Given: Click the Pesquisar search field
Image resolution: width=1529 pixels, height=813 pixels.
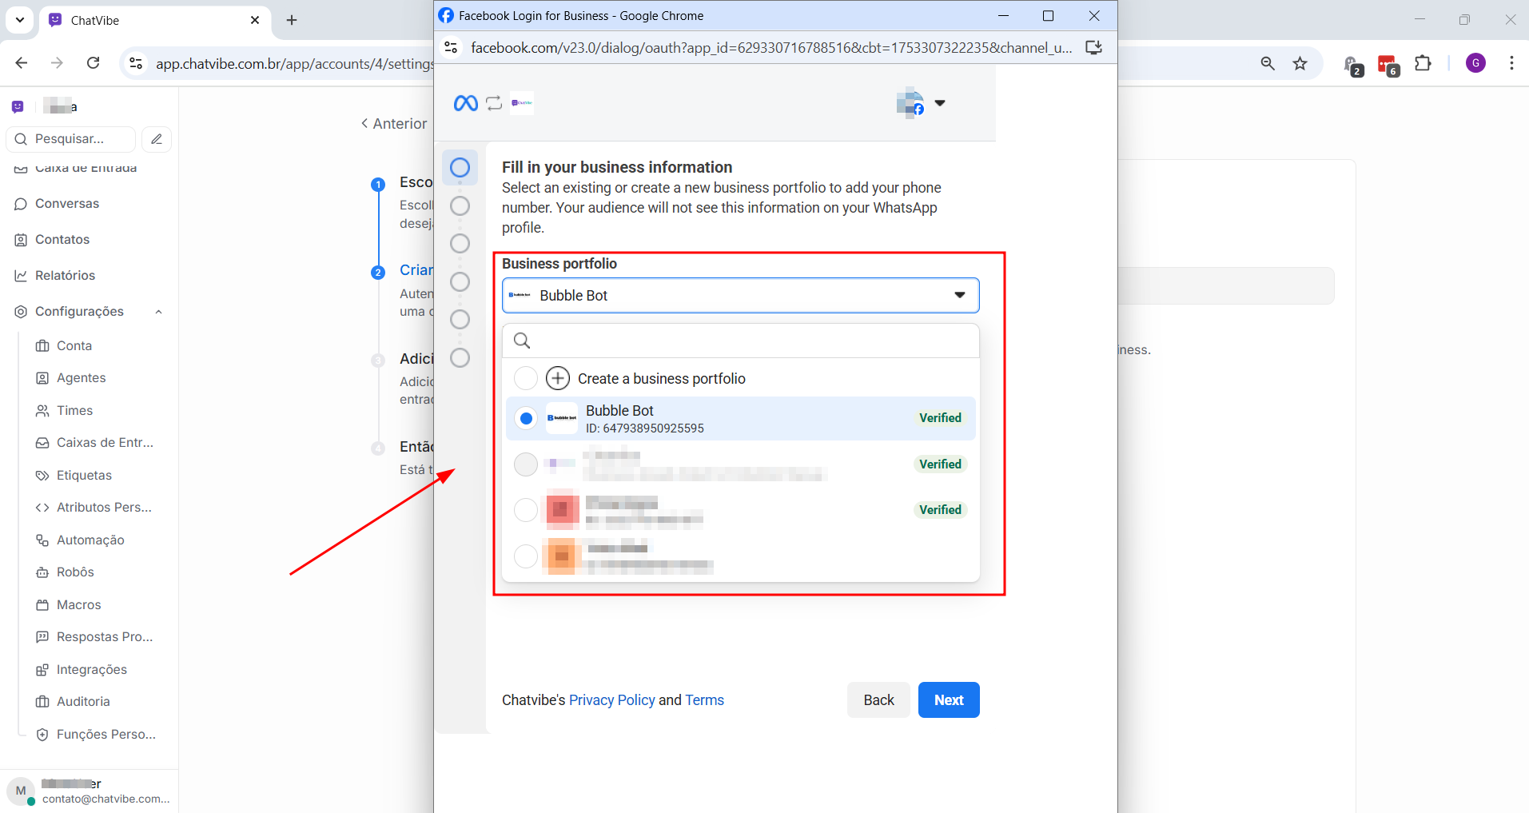Looking at the screenshot, I should tap(71, 139).
